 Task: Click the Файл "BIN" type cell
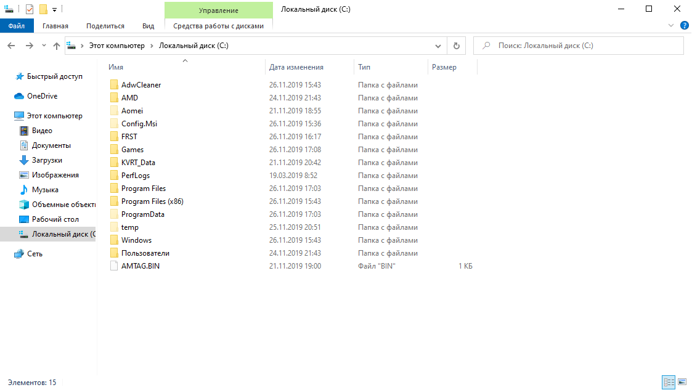(377, 266)
